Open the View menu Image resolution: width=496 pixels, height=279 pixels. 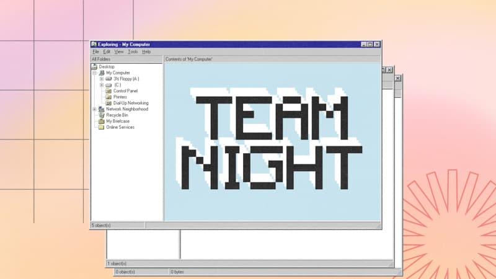pos(119,51)
